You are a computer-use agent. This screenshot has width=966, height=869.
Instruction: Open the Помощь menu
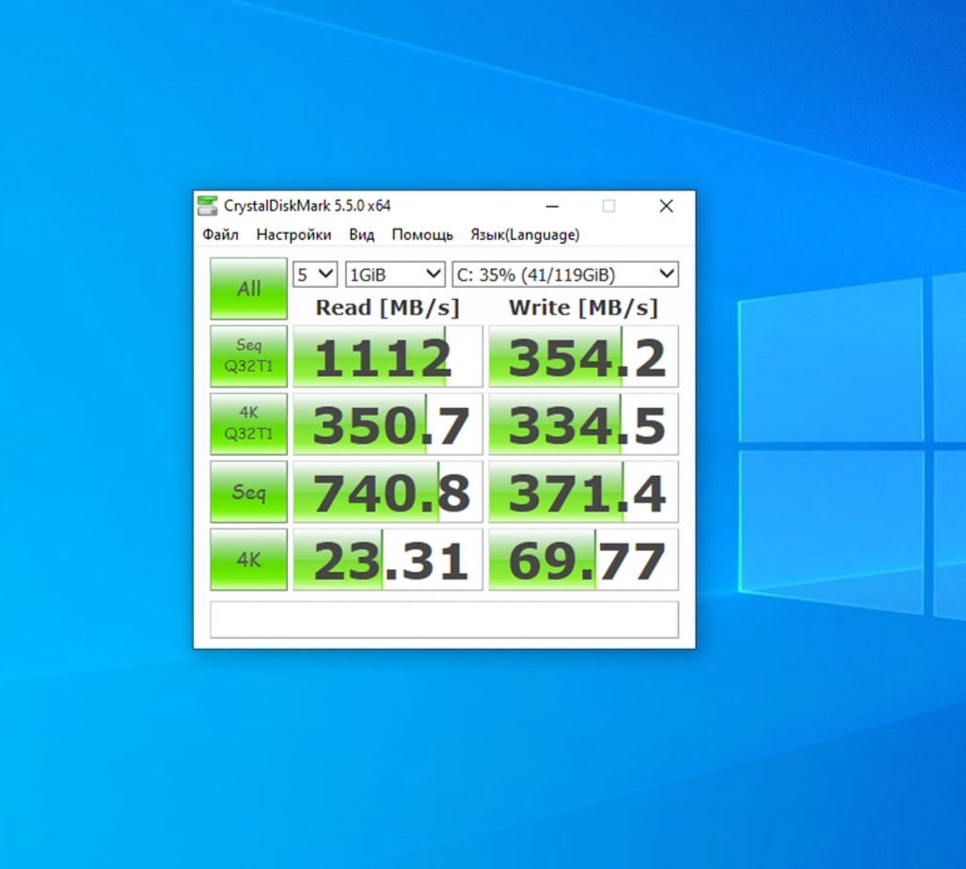pyautogui.click(x=422, y=234)
